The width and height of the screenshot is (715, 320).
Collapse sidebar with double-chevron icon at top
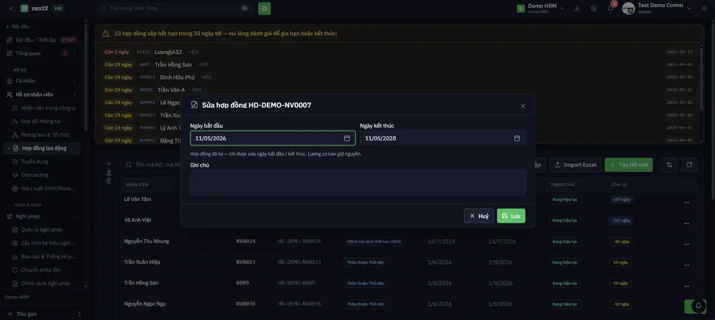pyautogui.click(x=11, y=8)
